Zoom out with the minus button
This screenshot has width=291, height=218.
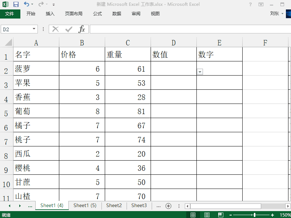(x=231, y=215)
